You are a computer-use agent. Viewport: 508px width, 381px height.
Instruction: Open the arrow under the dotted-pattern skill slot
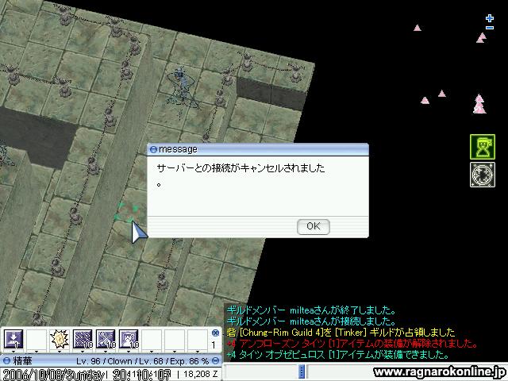pyautogui.click(x=83, y=351)
